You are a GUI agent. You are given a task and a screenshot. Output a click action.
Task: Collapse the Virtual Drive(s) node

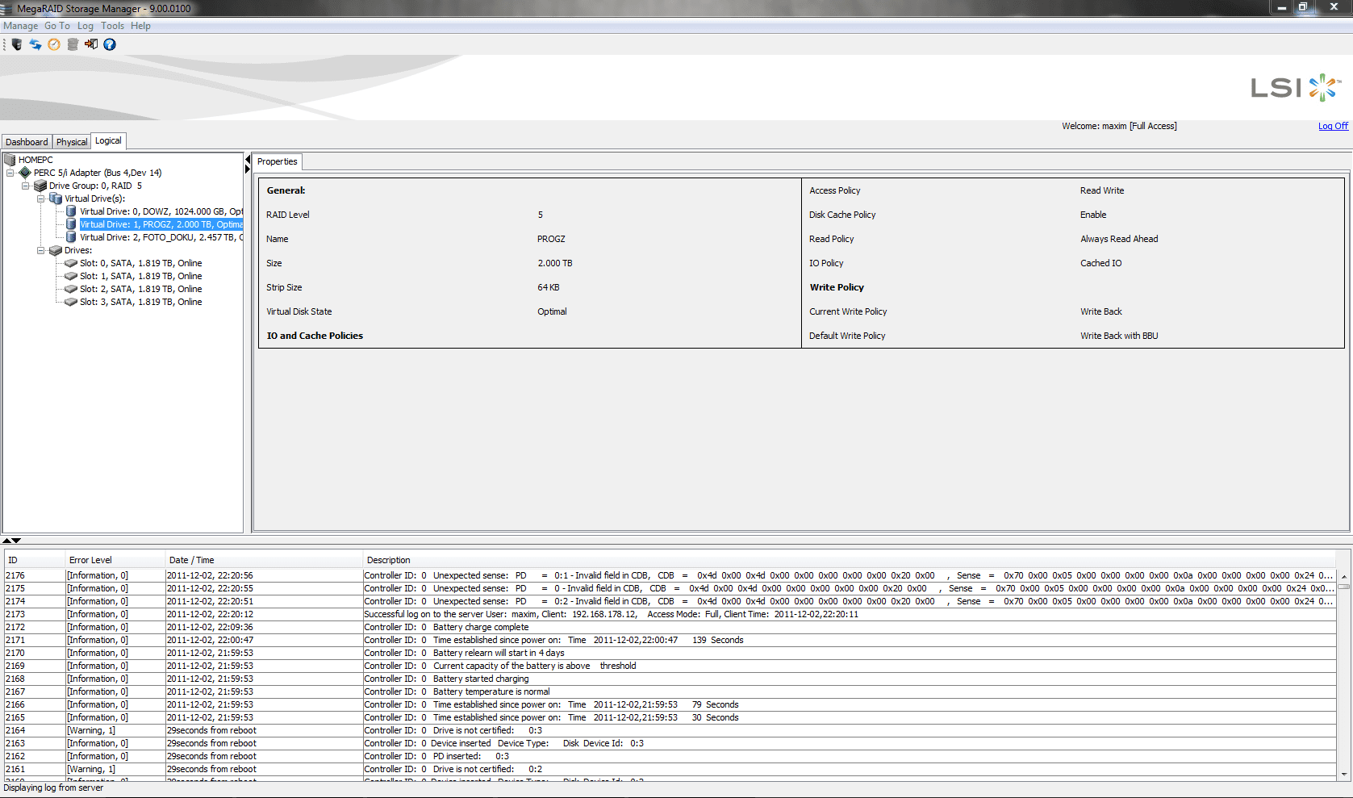[40, 198]
